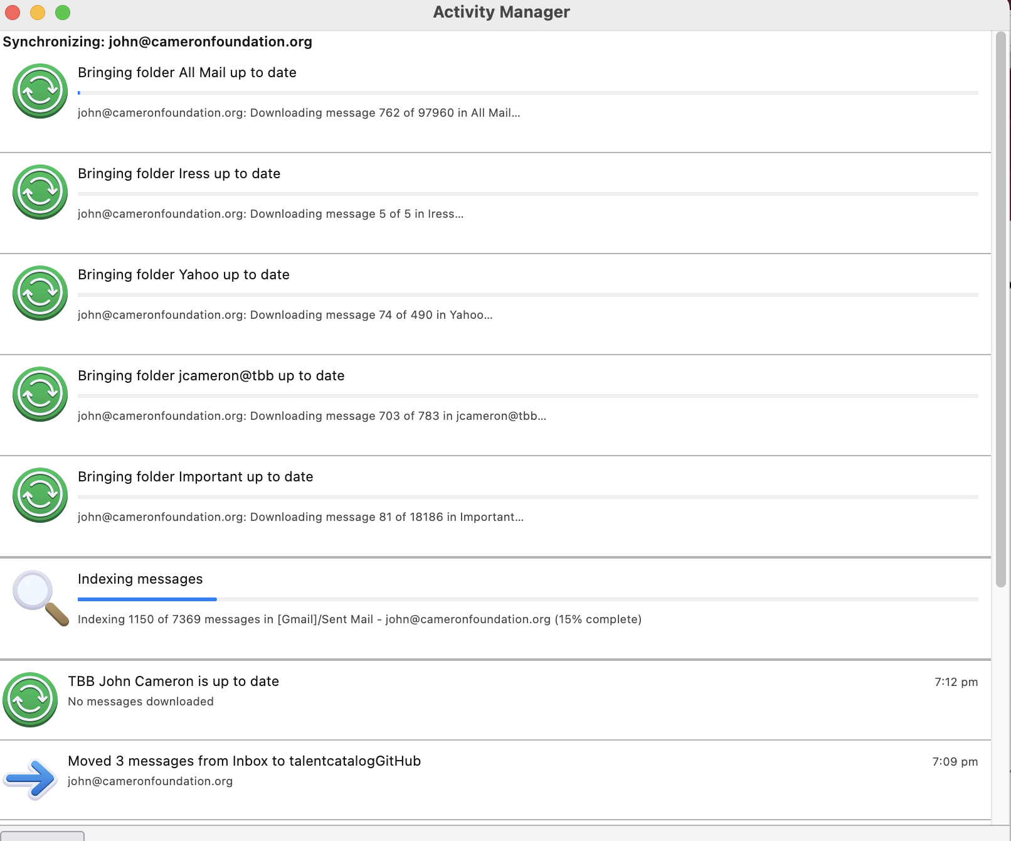Close the Activity Manager window

13,13
